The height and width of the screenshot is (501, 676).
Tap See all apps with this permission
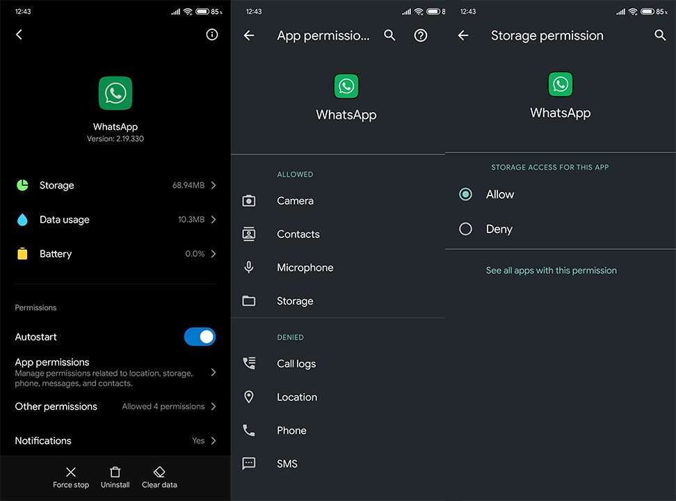(551, 271)
